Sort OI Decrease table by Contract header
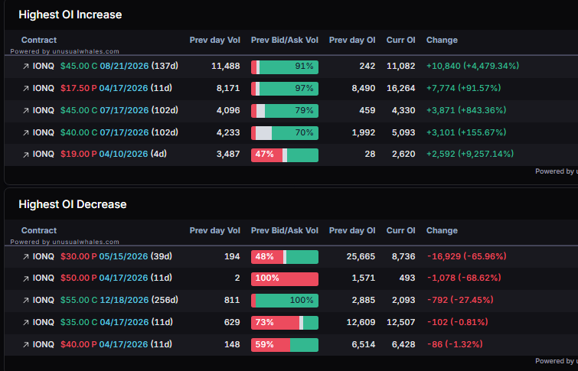Screen dimensions: 578x371 39,230
